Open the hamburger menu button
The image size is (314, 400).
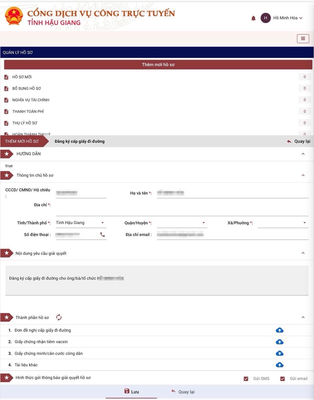(x=303, y=38)
